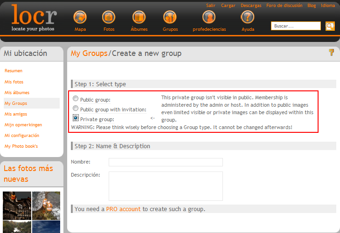Viewport: 340px width, 233px height.
Task: Click the Private group: label
Action: click(x=97, y=119)
